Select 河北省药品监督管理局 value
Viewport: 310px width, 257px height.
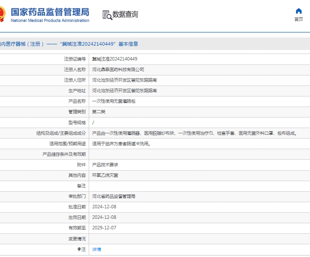(x=114, y=196)
